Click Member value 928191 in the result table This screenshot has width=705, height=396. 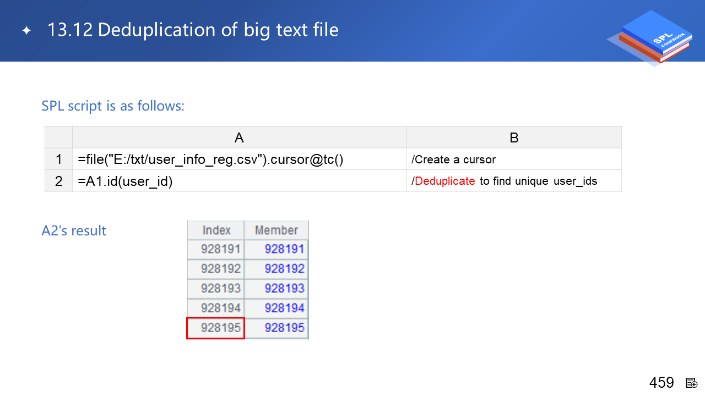coord(284,249)
